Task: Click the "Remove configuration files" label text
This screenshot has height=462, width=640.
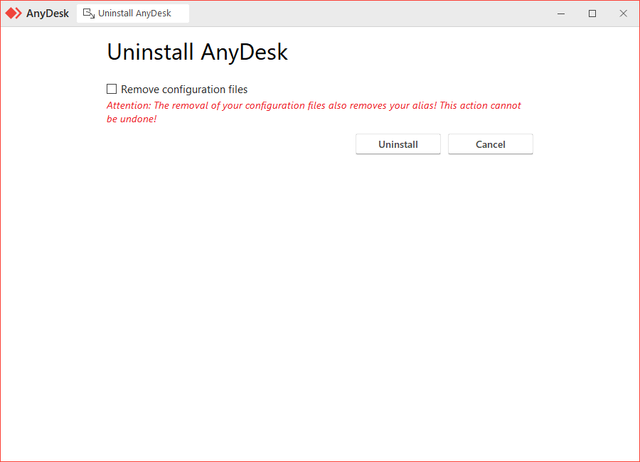Action: 184,90
